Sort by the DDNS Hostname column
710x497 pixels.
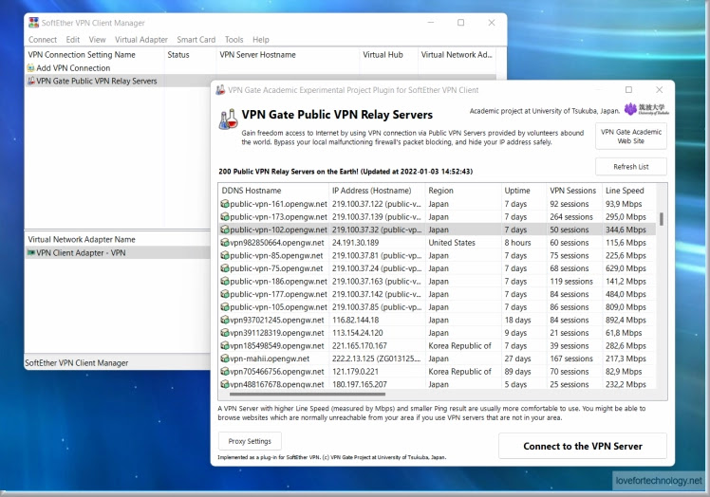[273, 191]
